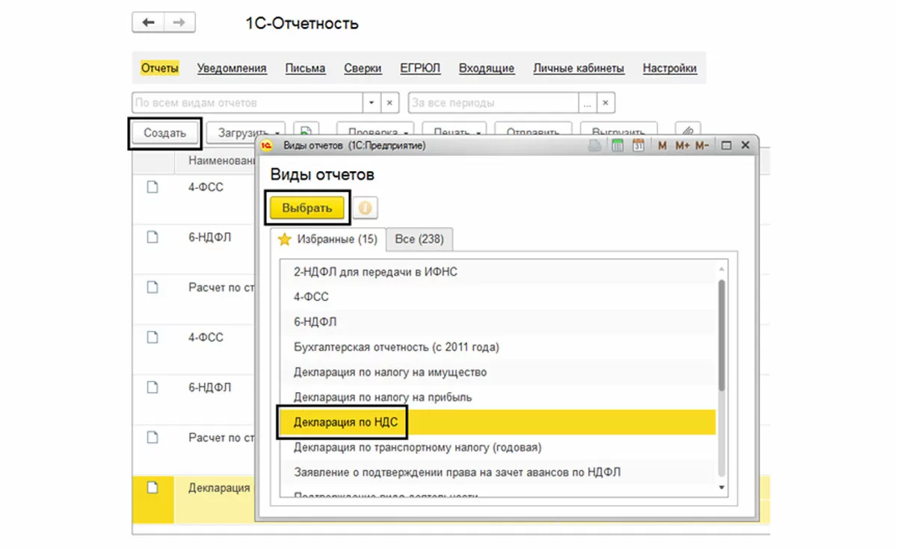Open period selection with ellipsis button
The height and width of the screenshot is (549, 897).
click(588, 103)
